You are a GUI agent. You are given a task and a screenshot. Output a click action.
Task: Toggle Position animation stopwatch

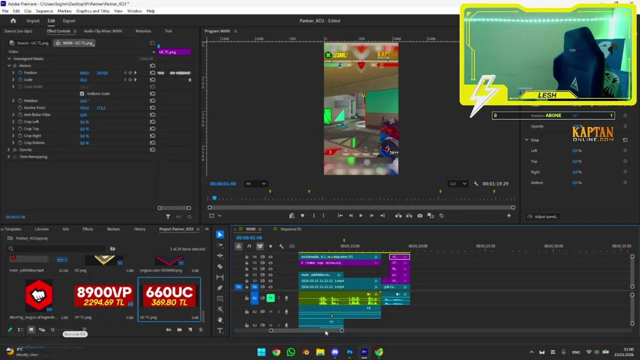tap(20, 72)
